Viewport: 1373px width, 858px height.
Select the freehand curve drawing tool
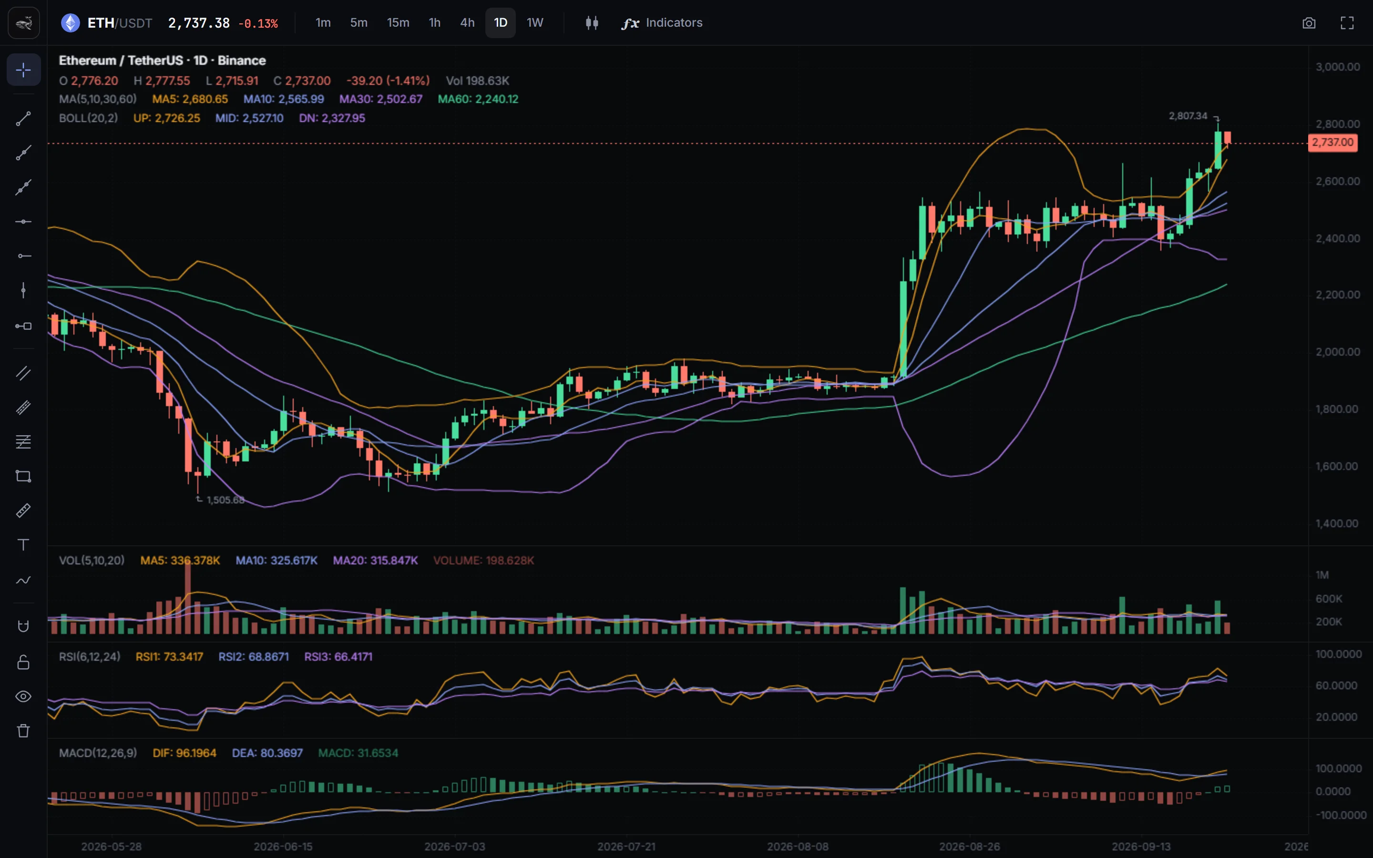pyautogui.click(x=23, y=580)
